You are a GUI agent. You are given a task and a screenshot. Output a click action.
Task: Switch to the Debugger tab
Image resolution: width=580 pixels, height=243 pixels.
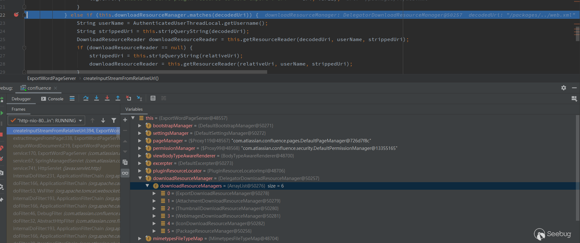pyautogui.click(x=21, y=99)
